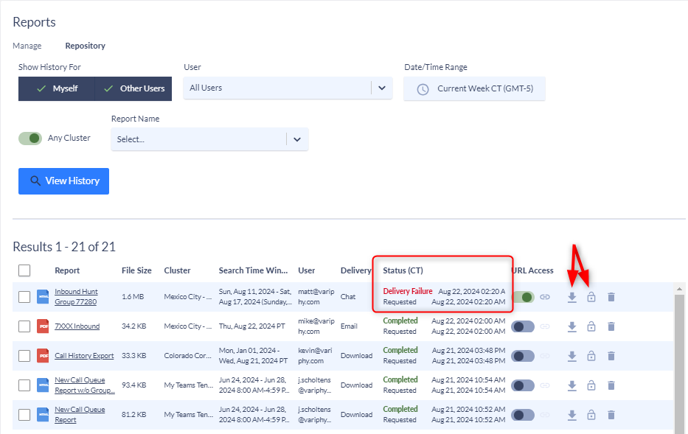Click the View History button
The width and height of the screenshot is (688, 434).
tap(63, 181)
